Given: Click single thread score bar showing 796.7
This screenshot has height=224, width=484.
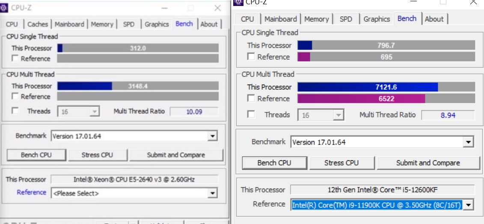Looking at the screenshot, I should click(386, 45).
